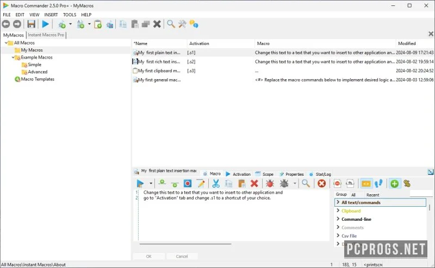Image resolution: width=435 pixels, height=268 pixels.
Task: Expand the Clipboard command group
Action: (338, 210)
